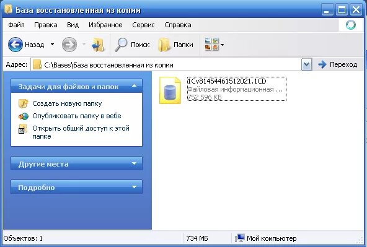
Task: Click Опубликовать папку в вебе link
Action: (x=76, y=116)
